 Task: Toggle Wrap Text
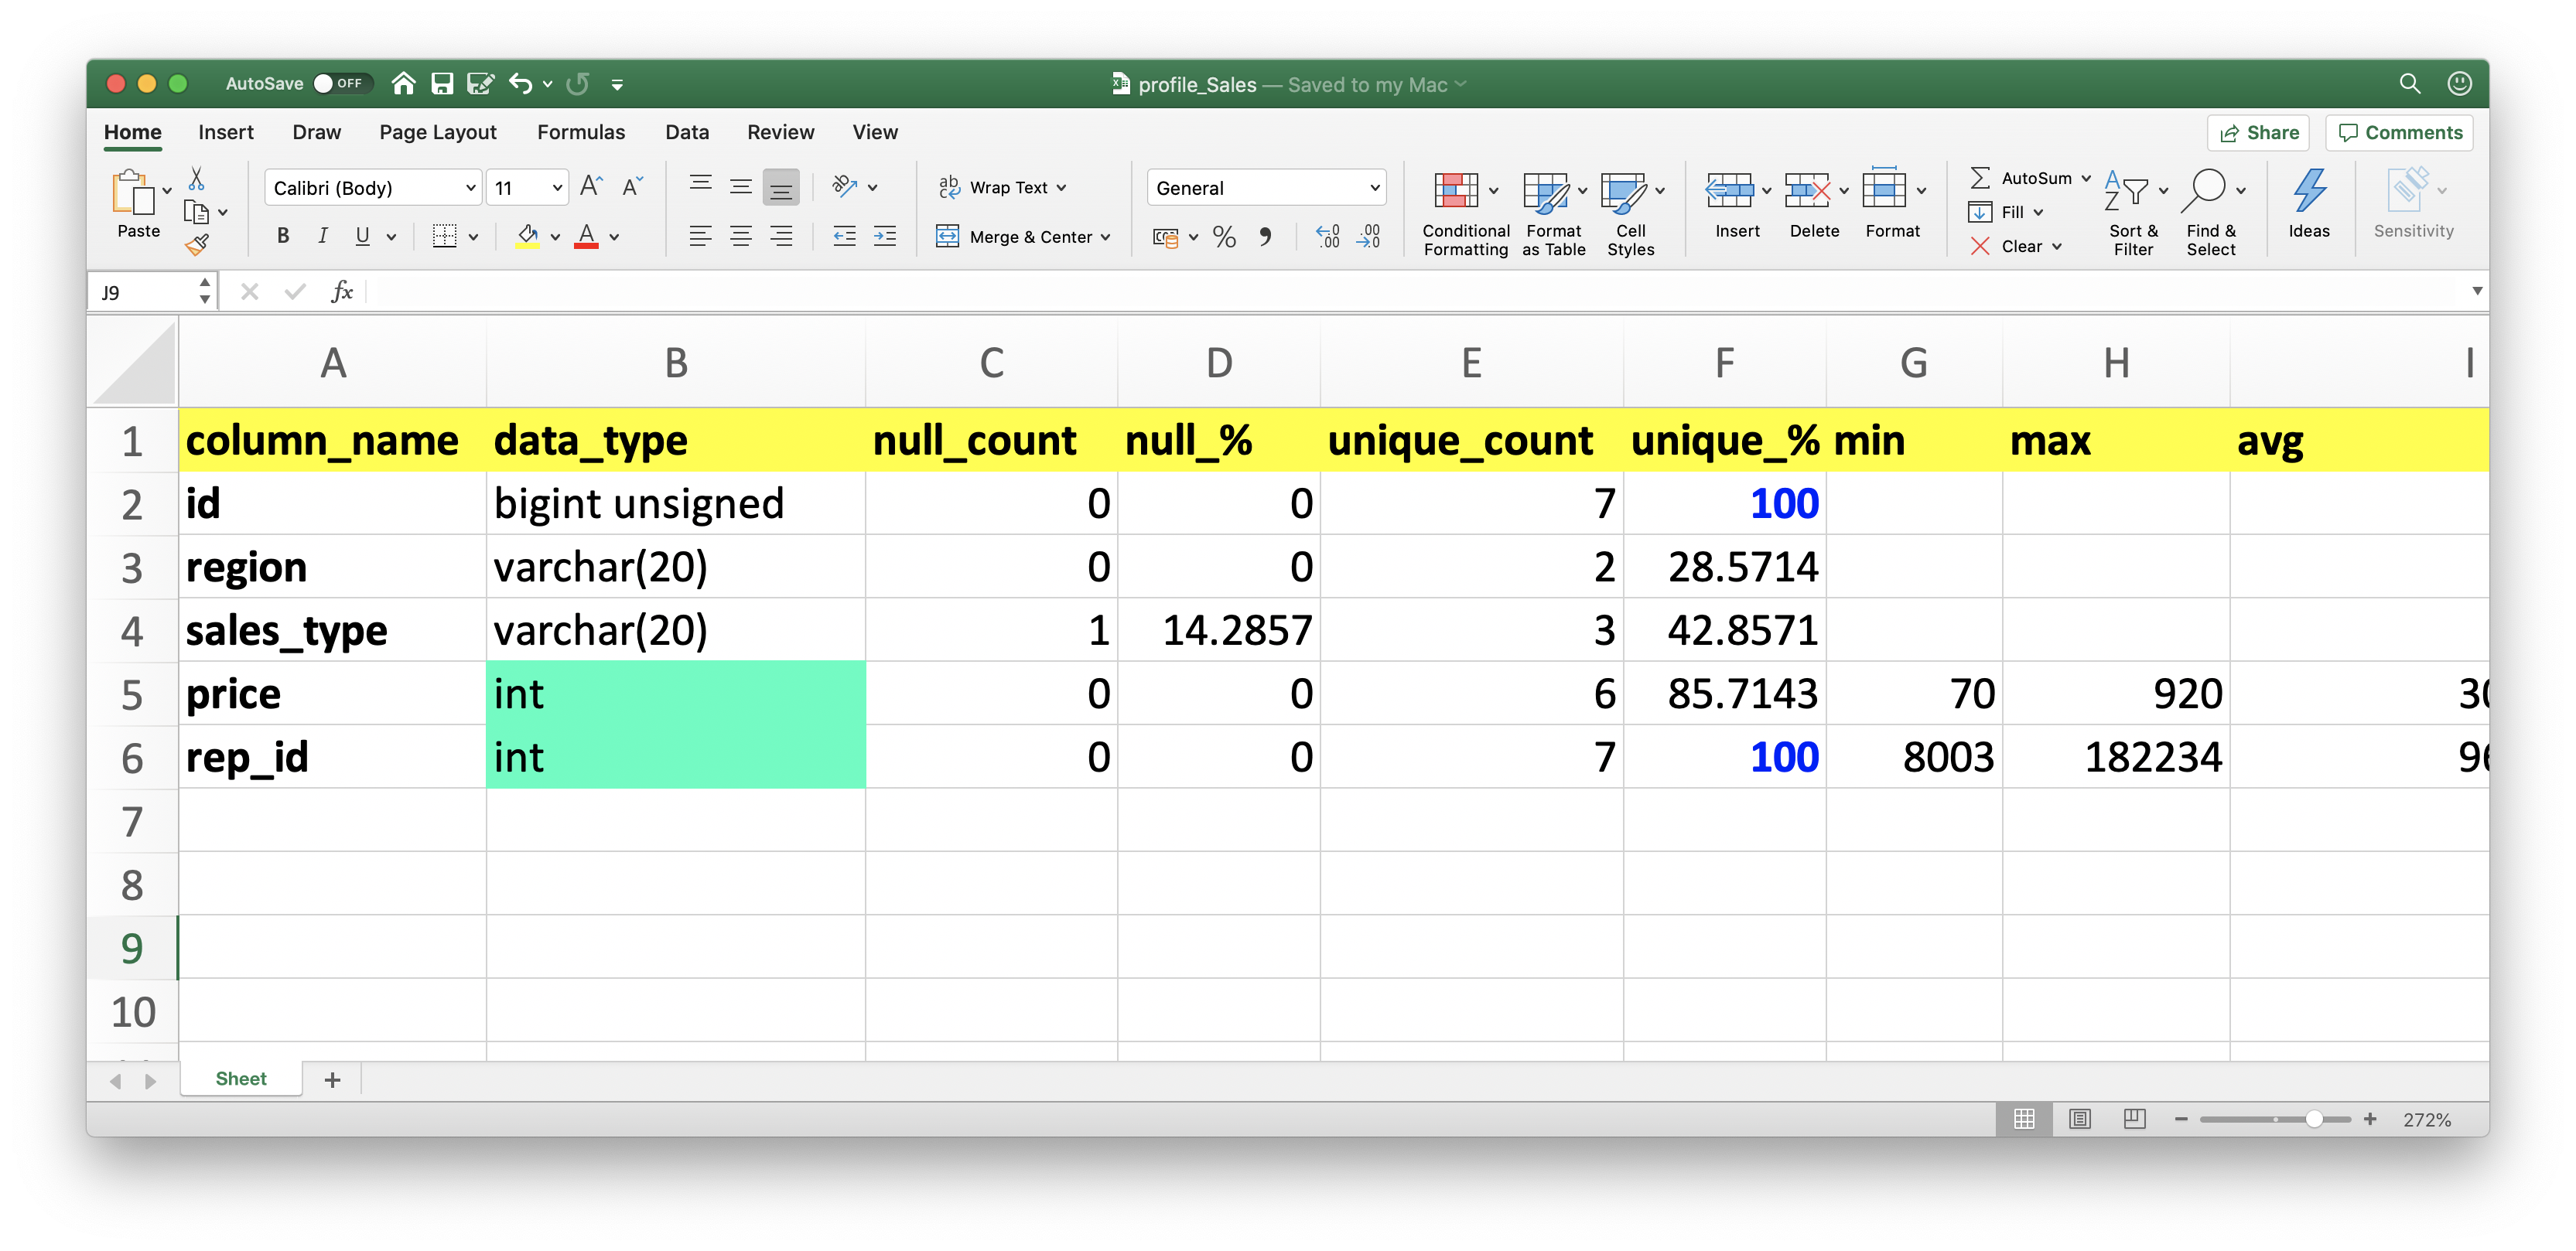1002,187
